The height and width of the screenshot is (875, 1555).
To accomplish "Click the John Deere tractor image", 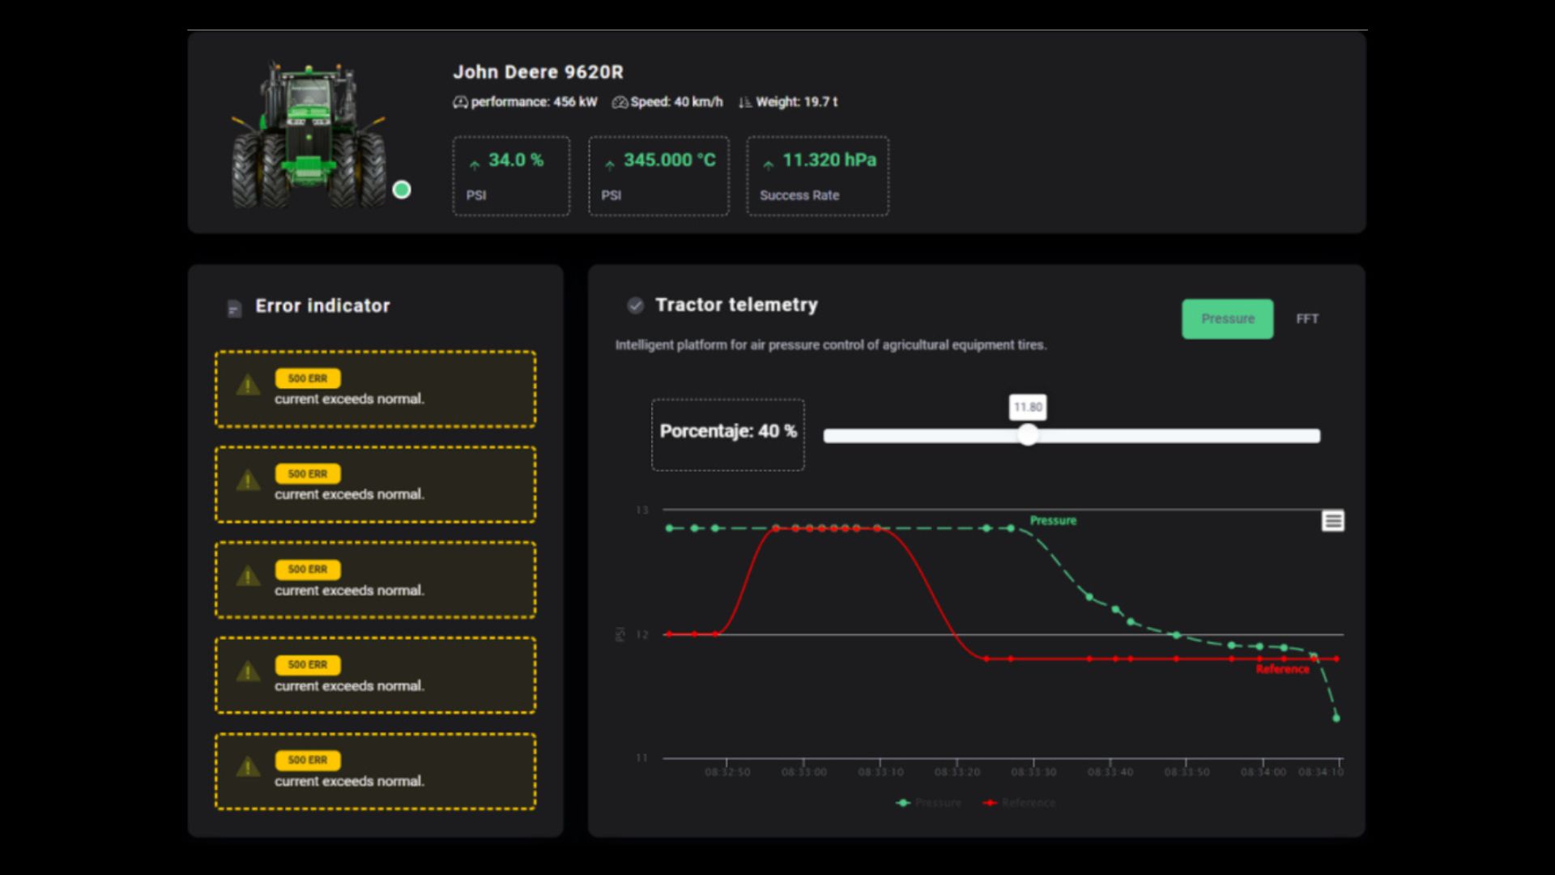I will click(x=309, y=136).
